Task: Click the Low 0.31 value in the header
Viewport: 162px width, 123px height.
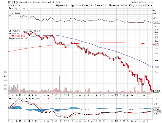Action: pyautogui.click(x=88, y=5)
